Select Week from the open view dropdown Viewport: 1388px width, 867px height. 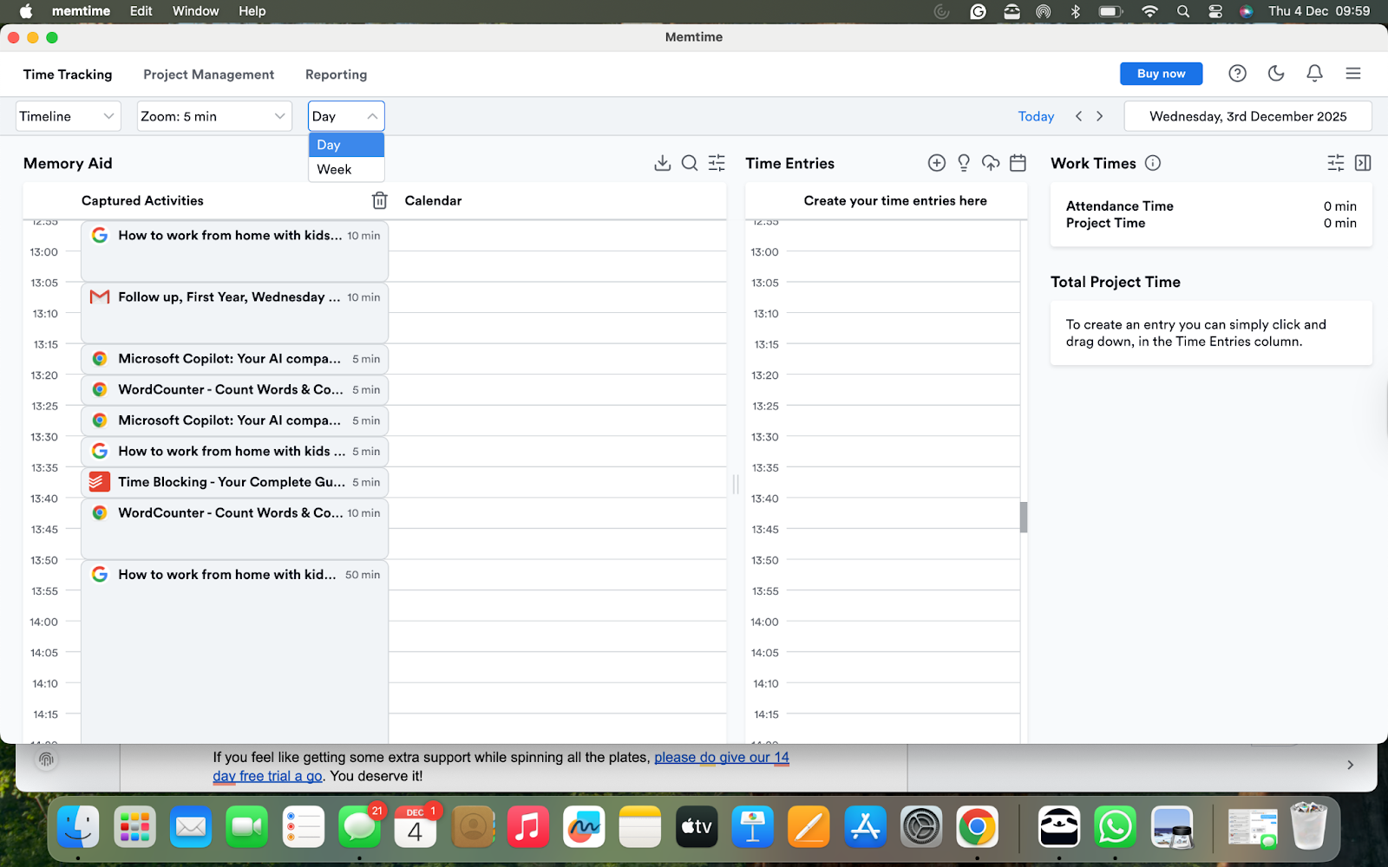tap(334, 169)
